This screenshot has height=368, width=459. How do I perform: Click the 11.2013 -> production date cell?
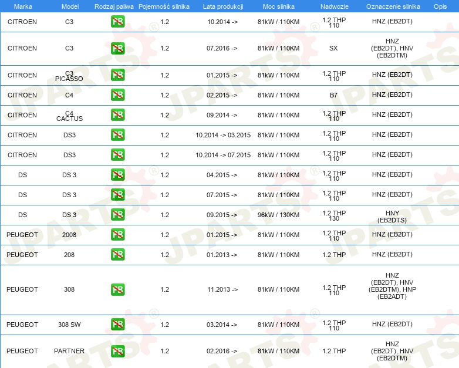(222, 289)
